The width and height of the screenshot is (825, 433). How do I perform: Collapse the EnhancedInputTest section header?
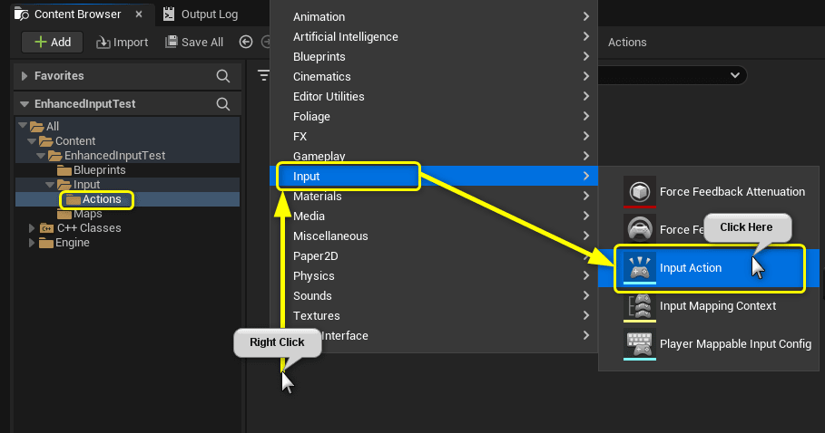tap(25, 104)
